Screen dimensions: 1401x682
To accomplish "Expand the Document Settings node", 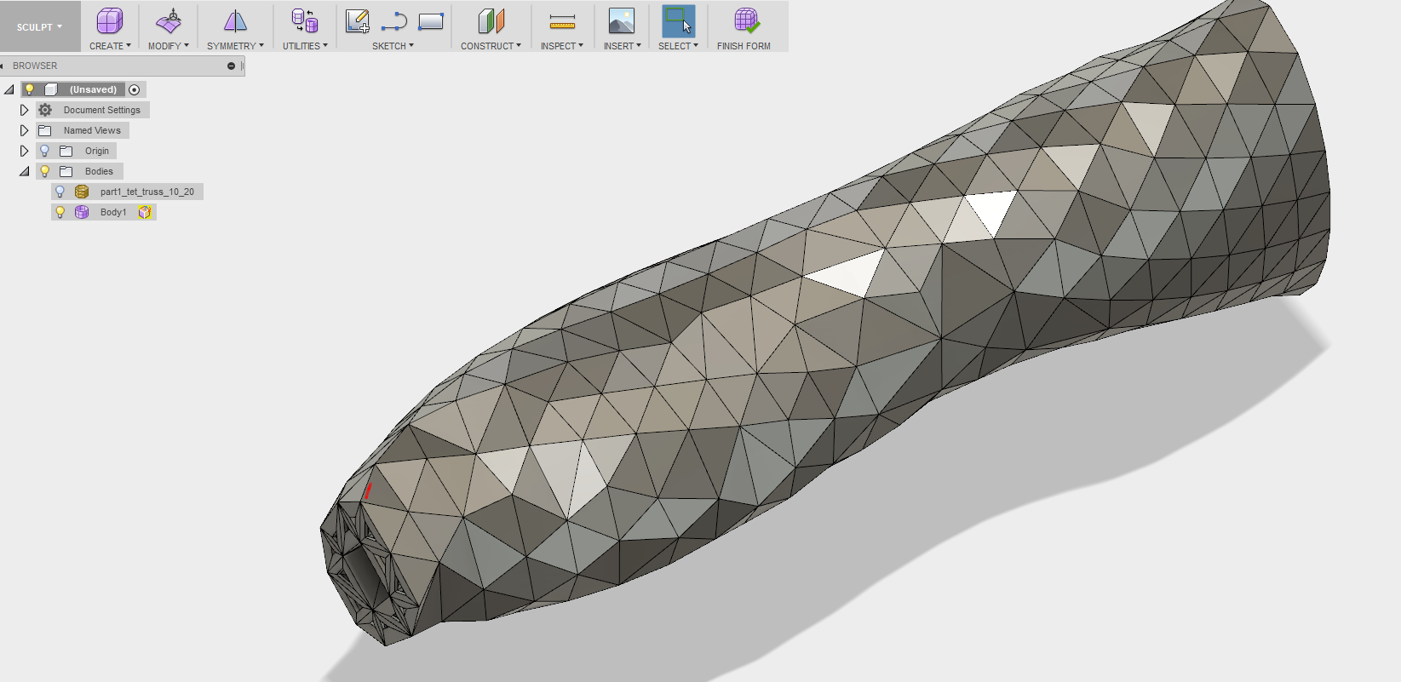I will click(24, 110).
